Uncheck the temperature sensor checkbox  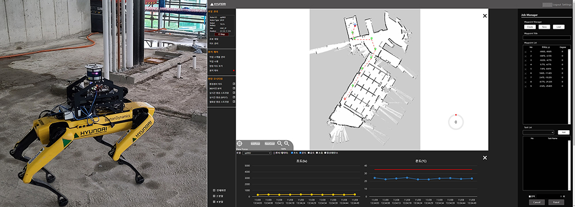pos(301,153)
